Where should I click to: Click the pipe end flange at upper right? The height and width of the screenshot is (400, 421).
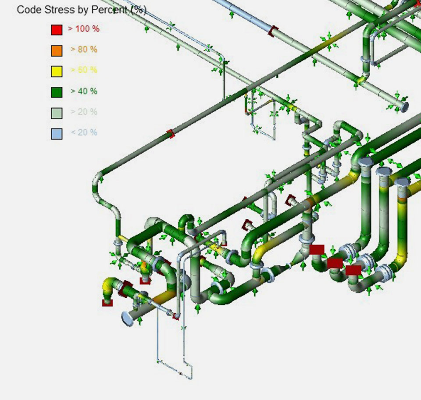(x=404, y=107)
